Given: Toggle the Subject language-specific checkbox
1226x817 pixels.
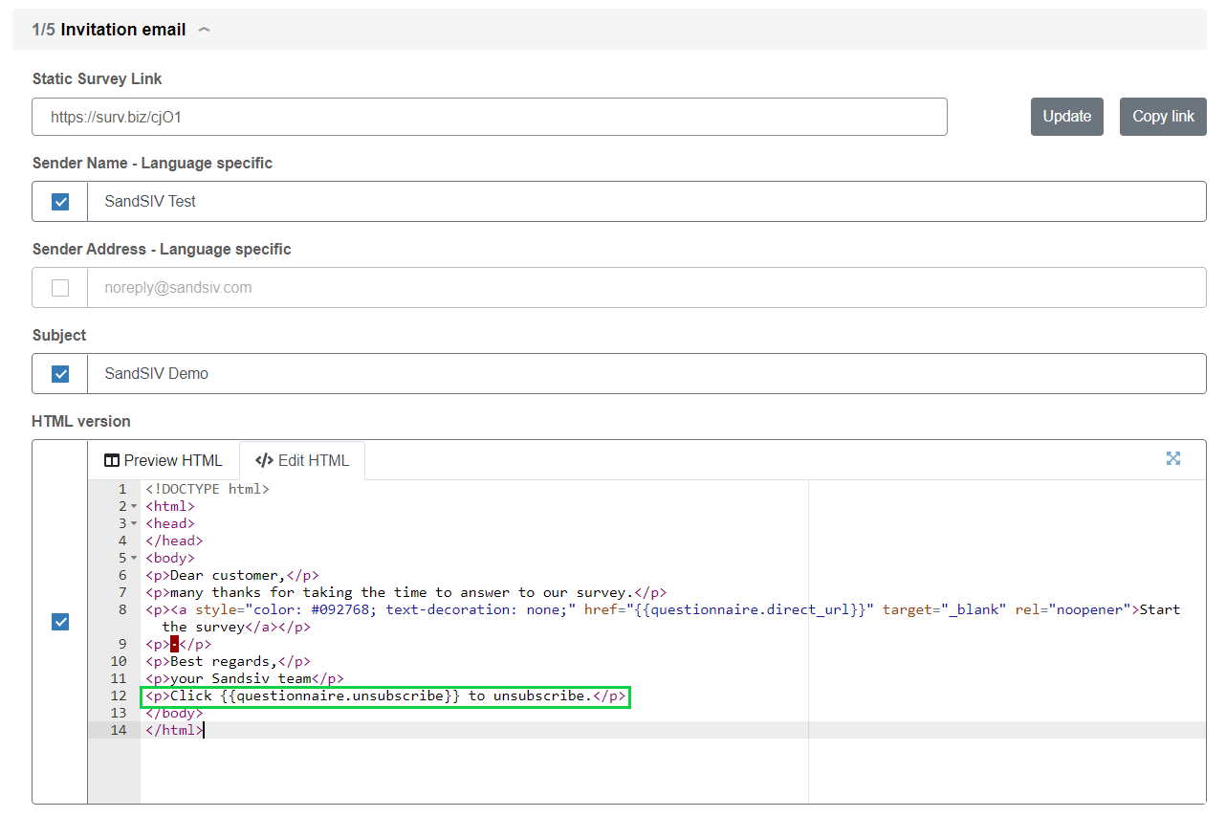Looking at the screenshot, I should pyautogui.click(x=60, y=374).
